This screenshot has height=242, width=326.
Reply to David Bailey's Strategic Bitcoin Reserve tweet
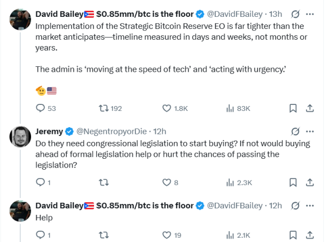(x=40, y=108)
